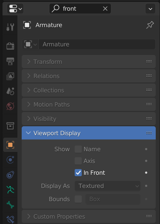
Task: Click the Viewport Display panel drag grip
Action: 149,133
